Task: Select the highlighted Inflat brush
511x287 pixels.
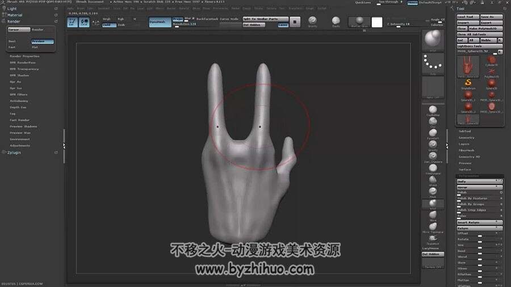Action: tap(433, 204)
